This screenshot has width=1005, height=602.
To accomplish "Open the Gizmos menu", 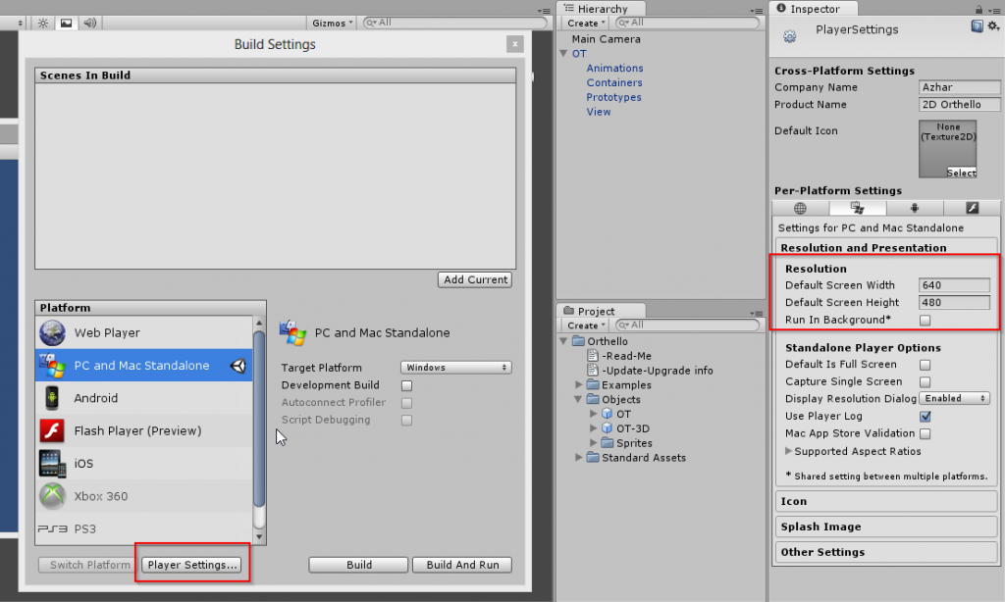I will coord(329,23).
